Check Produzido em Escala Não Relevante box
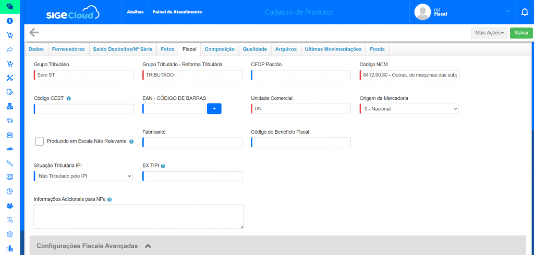Image resolution: width=534 pixels, height=255 pixels. pos(39,141)
